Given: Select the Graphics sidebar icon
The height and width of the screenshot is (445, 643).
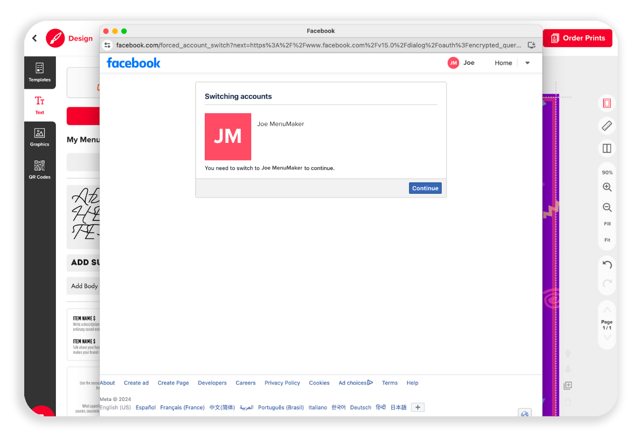Looking at the screenshot, I should [40, 137].
